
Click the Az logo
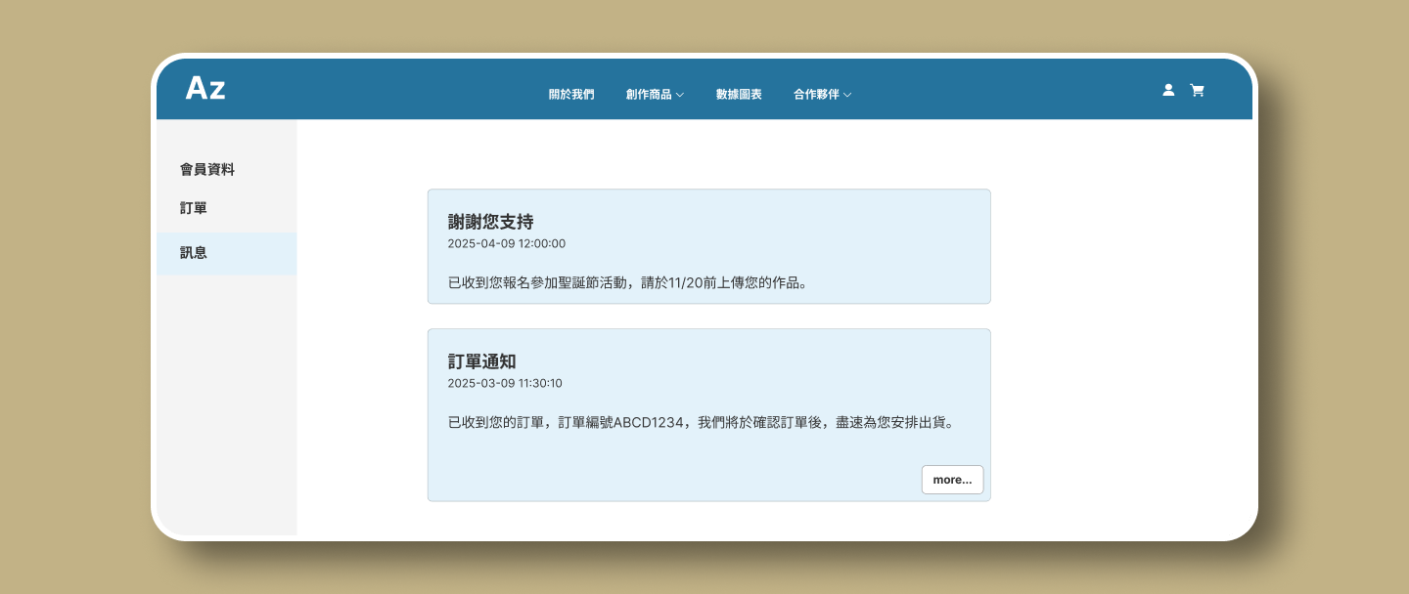(x=205, y=89)
